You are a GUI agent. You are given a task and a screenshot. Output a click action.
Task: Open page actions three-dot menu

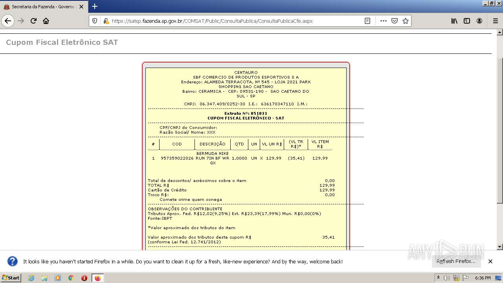[x=384, y=21]
